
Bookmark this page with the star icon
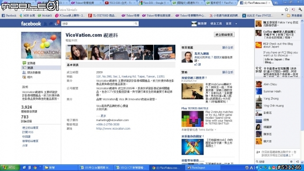[x=286, y=9]
